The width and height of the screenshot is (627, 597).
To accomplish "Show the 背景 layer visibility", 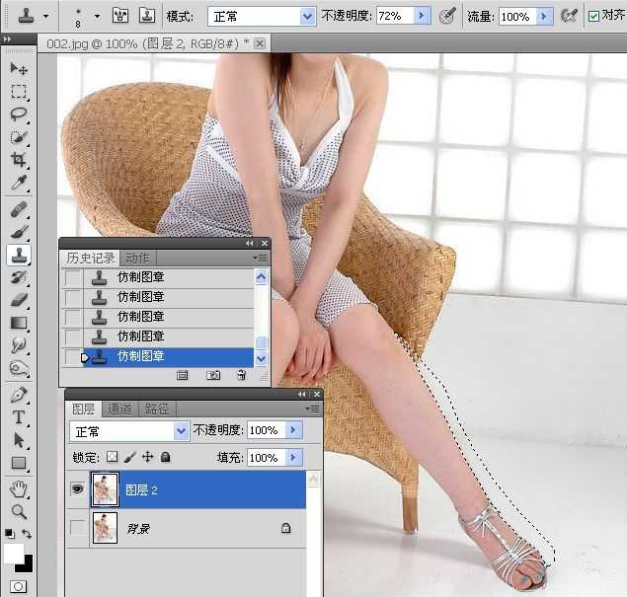I will click(77, 528).
